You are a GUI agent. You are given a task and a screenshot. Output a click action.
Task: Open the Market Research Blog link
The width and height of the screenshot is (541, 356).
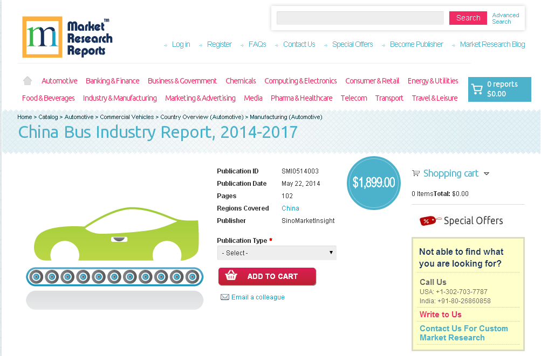coord(492,45)
